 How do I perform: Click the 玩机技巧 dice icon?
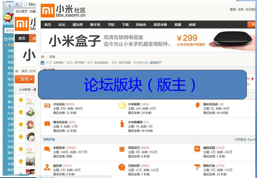coord(122,149)
